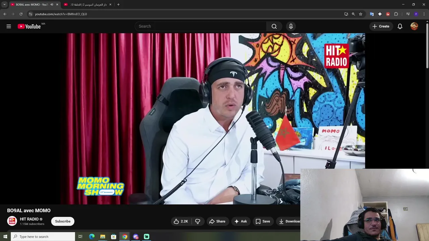
Task: Open the Chrome profile Y avatar
Action: (416, 14)
